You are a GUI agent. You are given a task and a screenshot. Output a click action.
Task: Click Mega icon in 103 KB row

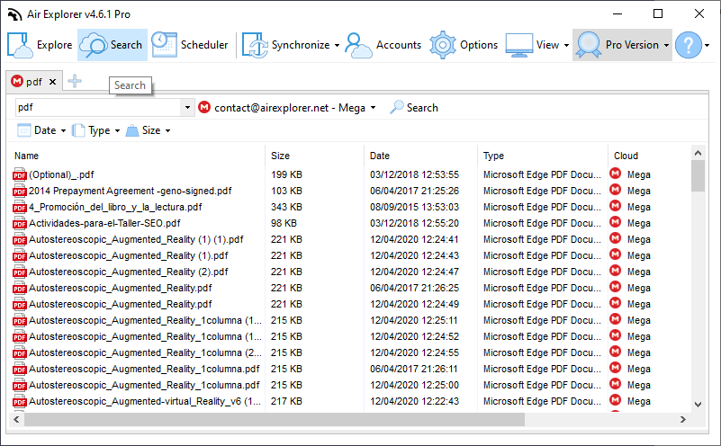click(616, 190)
